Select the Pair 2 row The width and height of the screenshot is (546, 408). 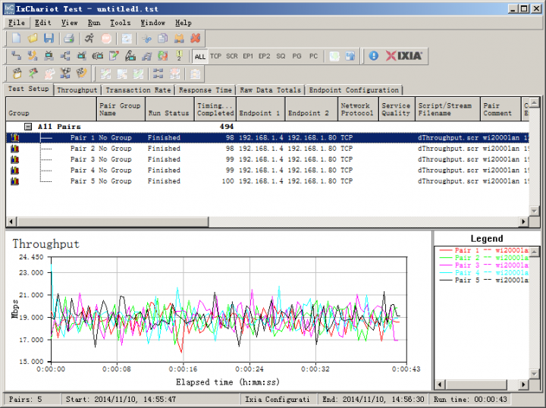click(268, 149)
